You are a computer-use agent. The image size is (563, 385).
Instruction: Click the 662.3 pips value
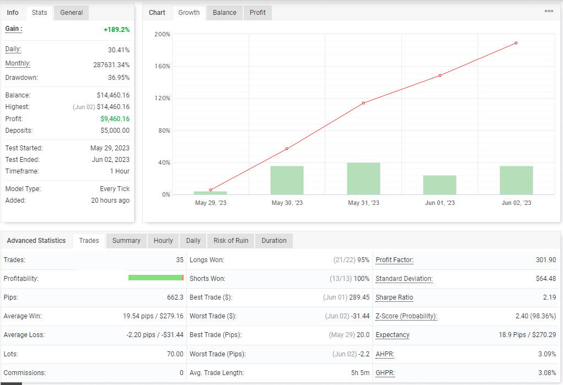click(x=175, y=297)
